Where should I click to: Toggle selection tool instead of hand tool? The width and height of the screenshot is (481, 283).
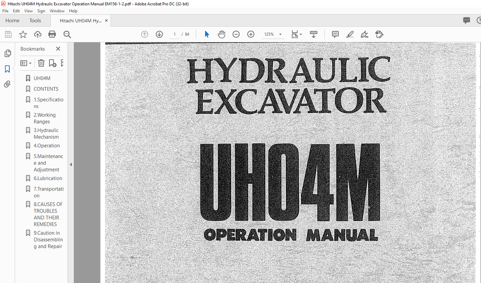point(207,34)
